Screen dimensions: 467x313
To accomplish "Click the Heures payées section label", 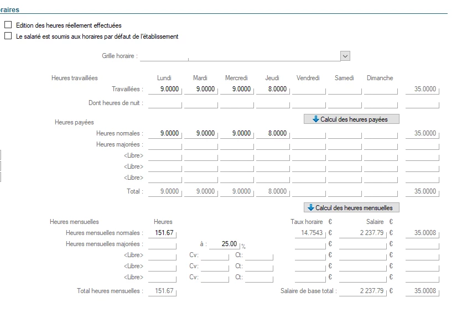I will [x=74, y=122].
